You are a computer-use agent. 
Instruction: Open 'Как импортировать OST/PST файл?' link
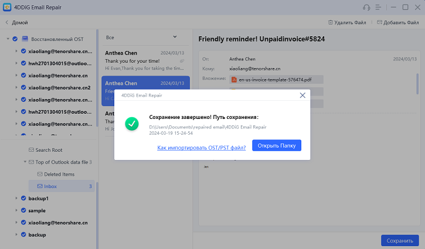click(202, 148)
